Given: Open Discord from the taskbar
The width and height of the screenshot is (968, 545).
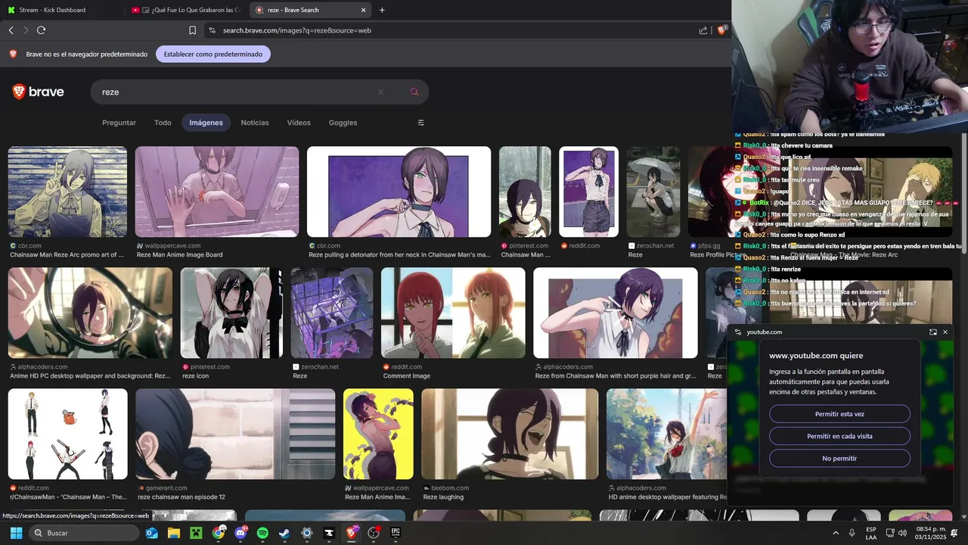Looking at the screenshot, I should pyautogui.click(x=240, y=533).
